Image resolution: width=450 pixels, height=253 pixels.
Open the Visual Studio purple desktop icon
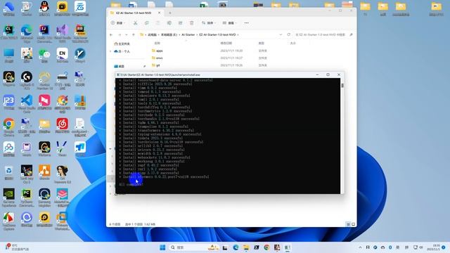tap(63, 34)
